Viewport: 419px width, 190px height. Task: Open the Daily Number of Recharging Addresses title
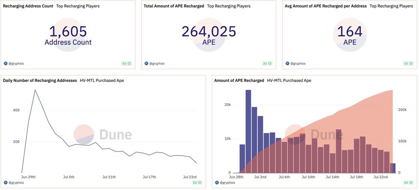point(40,81)
